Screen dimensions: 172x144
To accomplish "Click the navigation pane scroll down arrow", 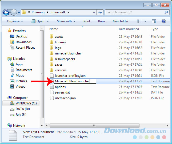I will click(42, 126).
